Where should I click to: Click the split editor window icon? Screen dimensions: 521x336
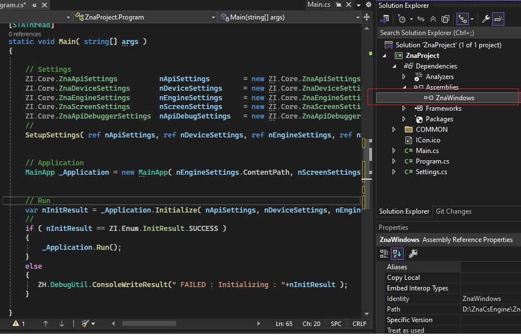367,17
